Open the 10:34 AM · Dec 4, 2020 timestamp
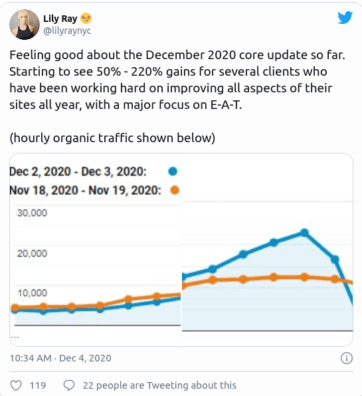 click(60, 358)
